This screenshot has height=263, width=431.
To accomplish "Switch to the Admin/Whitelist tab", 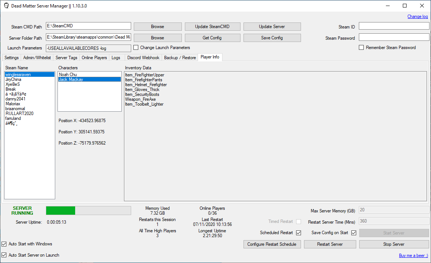I will tap(37, 57).
